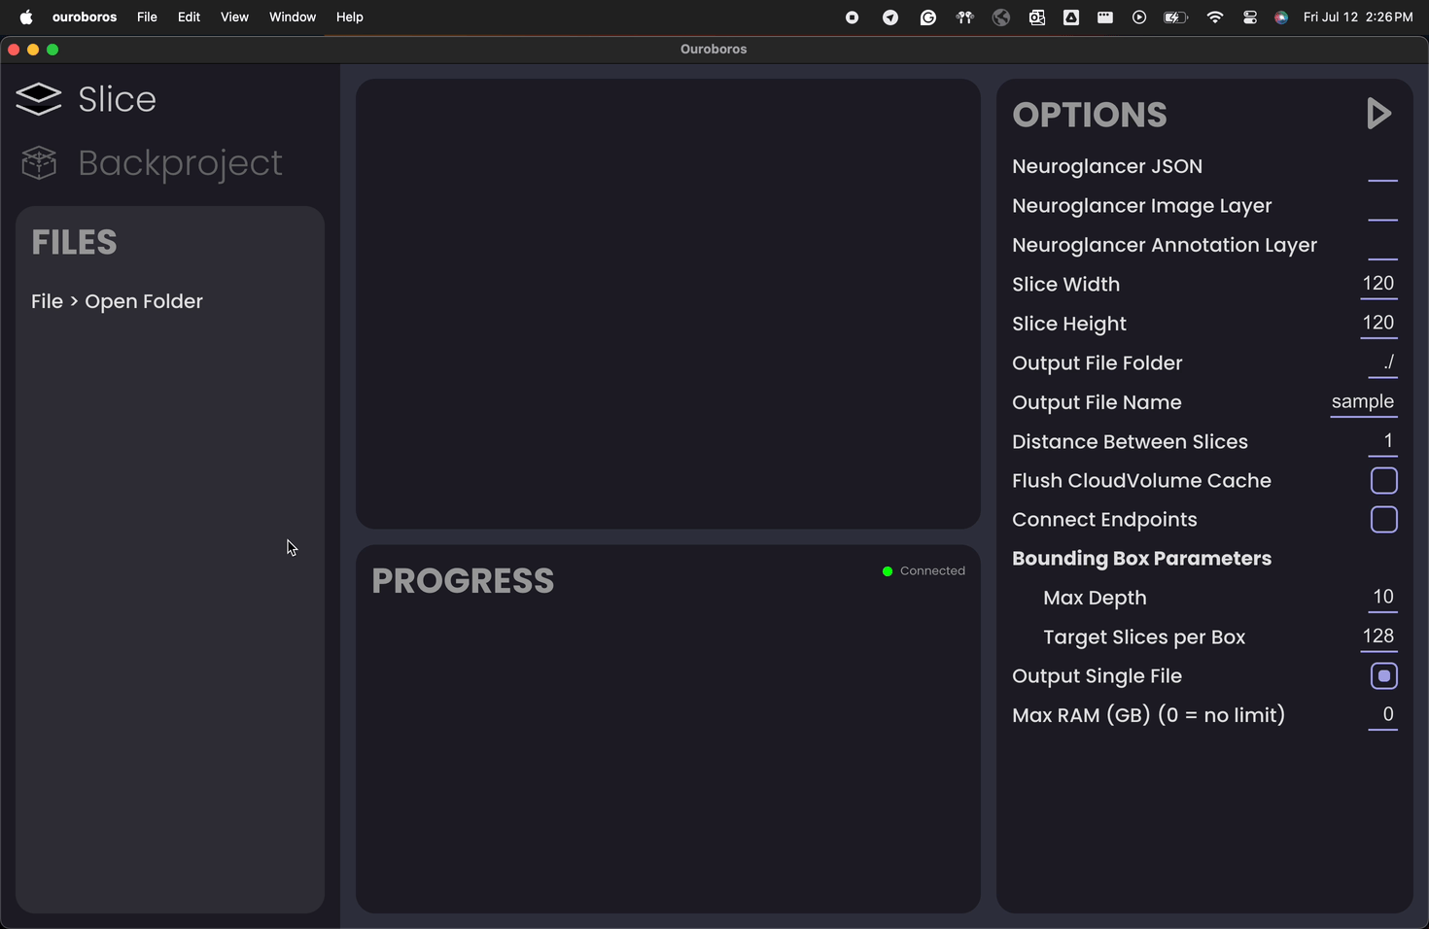This screenshot has height=929, width=1429.
Task: Open the Now Playing icon in menu bar
Action: point(1139,17)
